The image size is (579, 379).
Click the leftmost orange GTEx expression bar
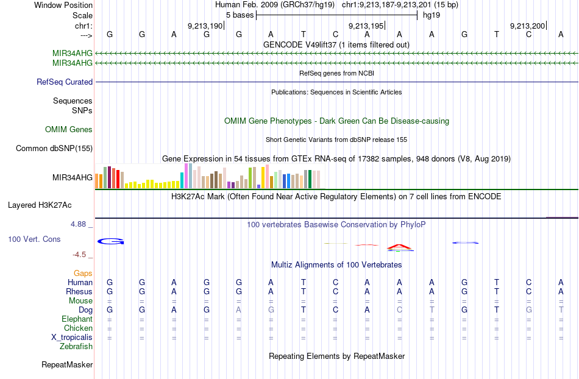tap(97, 181)
